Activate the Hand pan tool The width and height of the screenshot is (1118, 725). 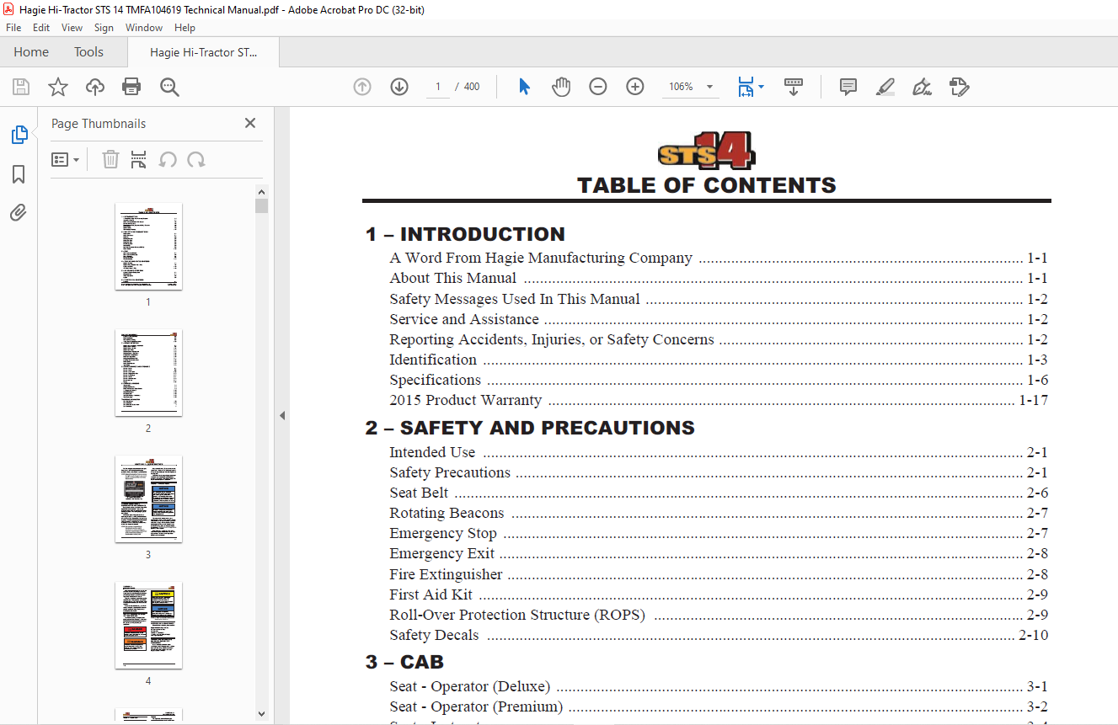coord(561,87)
